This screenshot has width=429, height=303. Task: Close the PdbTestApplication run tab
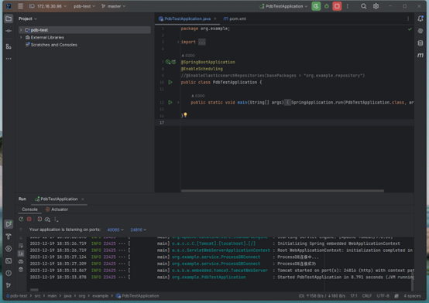(x=83, y=199)
